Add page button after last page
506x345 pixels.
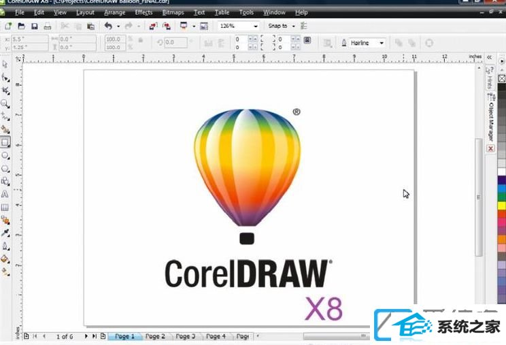point(103,336)
